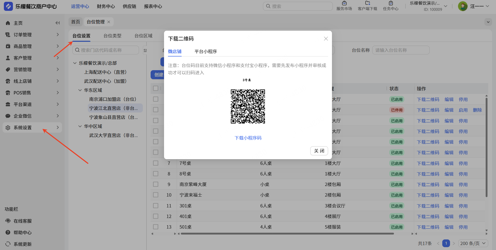Close the 台位管理 tab with its X
The width and height of the screenshot is (496, 250).
pos(109,22)
